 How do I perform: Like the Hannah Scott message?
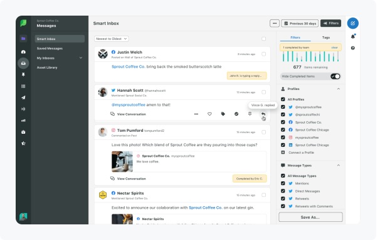click(x=209, y=114)
